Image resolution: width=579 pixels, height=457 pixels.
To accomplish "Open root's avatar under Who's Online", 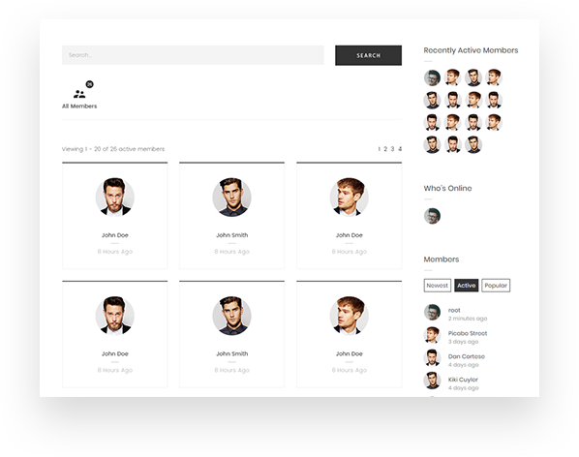I will (432, 216).
